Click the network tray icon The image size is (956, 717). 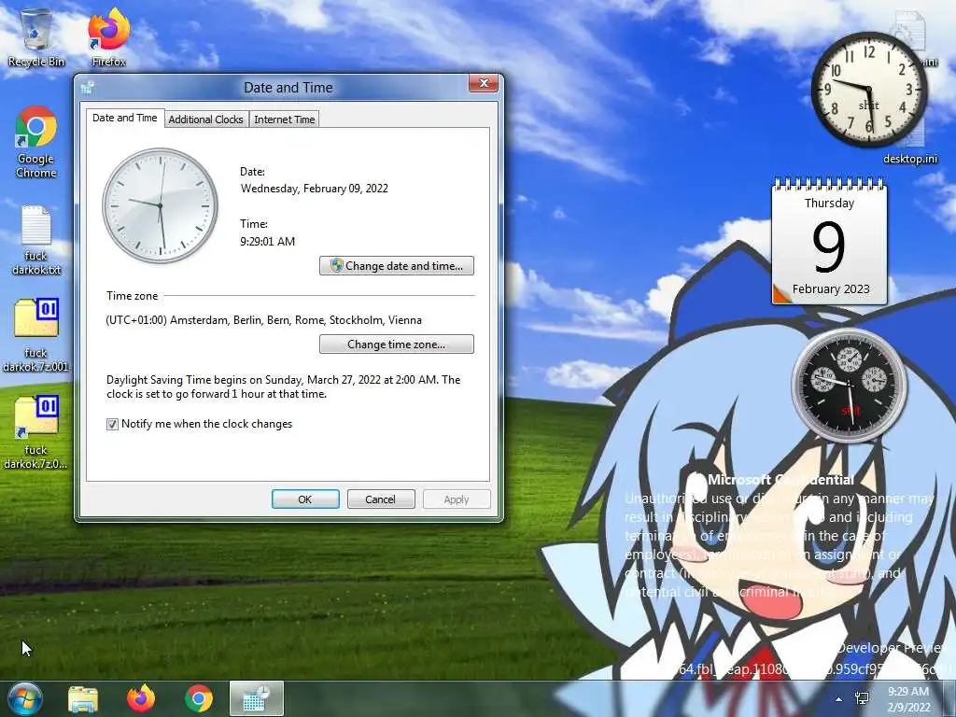[x=862, y=698]
